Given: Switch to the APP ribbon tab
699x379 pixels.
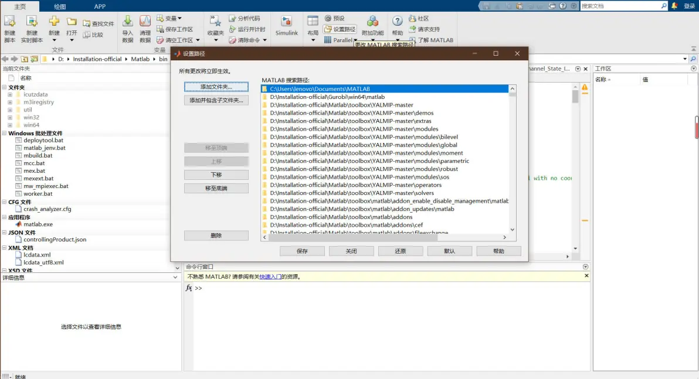Looking at the screenshot, I should [x=100, y=6].
